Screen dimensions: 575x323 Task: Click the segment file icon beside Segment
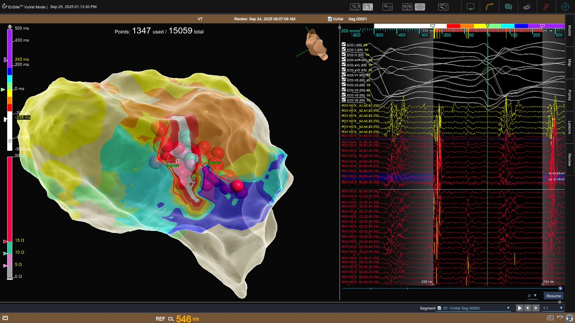click(x=440, y=308)
